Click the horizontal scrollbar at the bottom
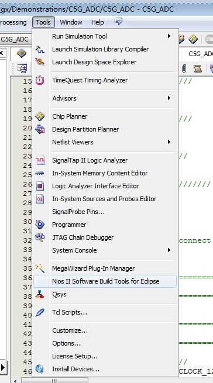The image size is (213, 383). 54,381
